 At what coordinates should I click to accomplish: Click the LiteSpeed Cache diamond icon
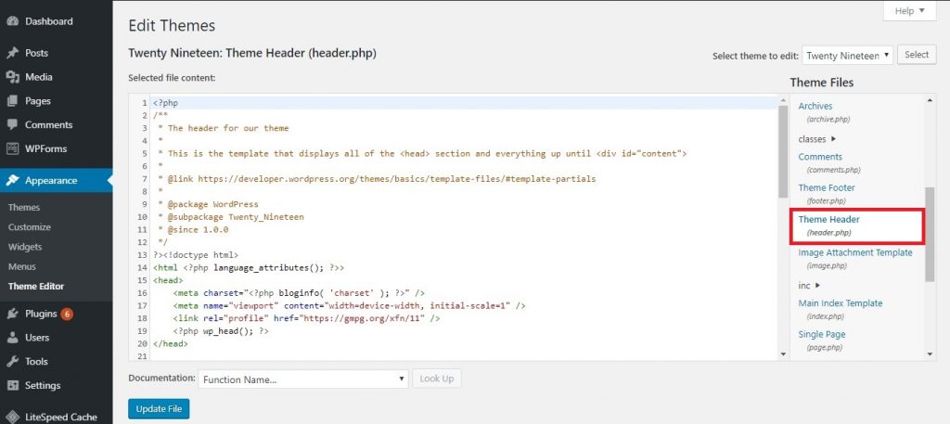point(12,417)
